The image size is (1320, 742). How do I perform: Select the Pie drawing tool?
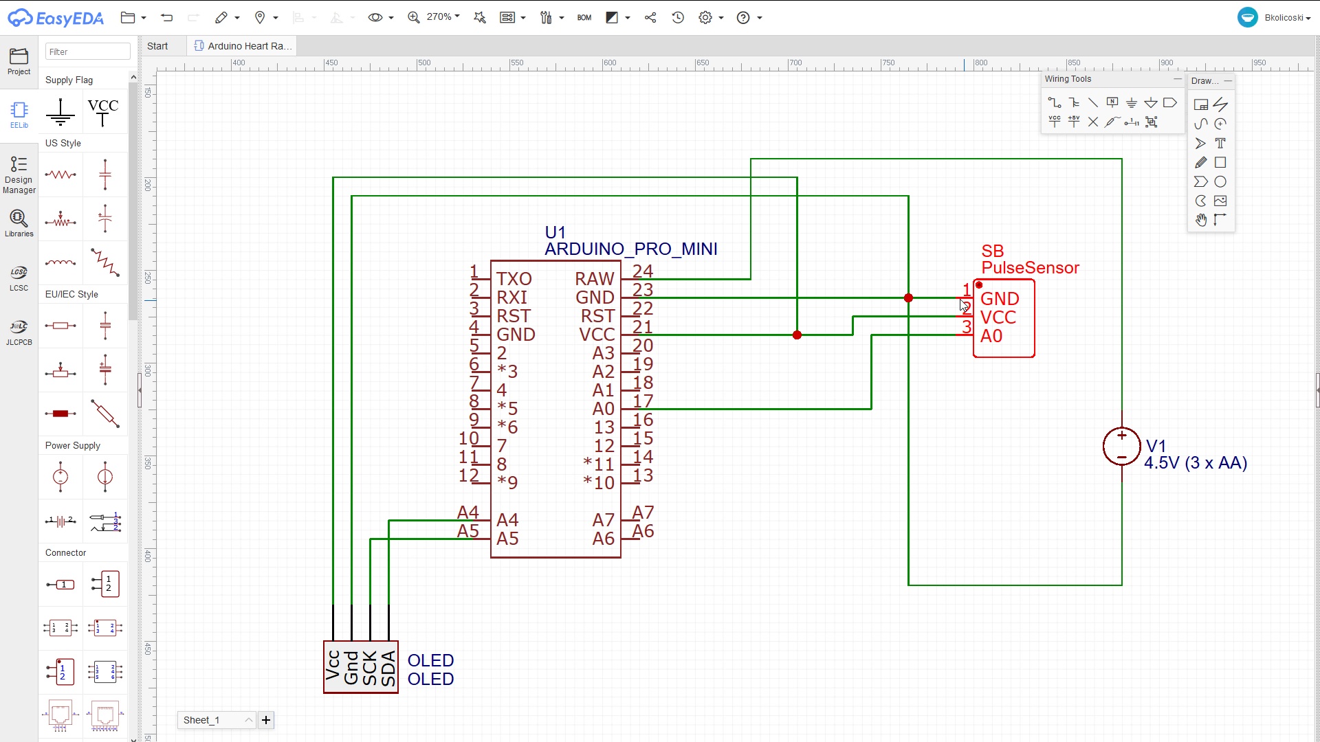[1201, 201]
